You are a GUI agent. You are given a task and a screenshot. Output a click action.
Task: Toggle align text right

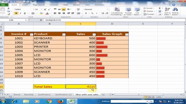(x=64, y=13)
